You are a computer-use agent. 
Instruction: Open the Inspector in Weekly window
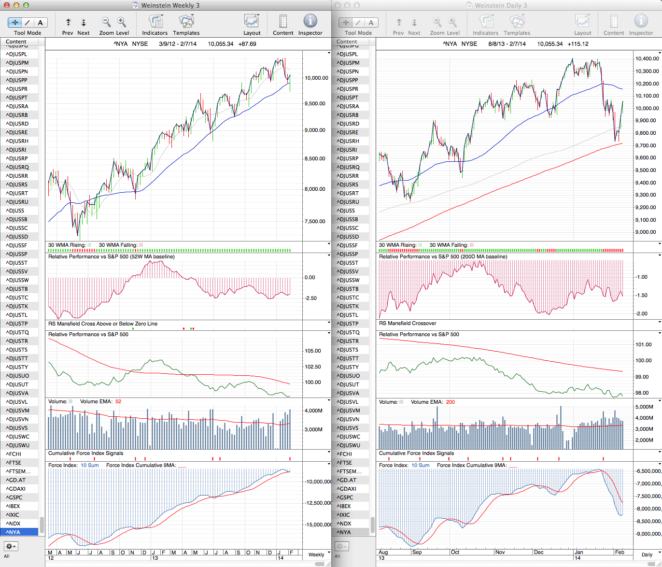coord(310,22)
